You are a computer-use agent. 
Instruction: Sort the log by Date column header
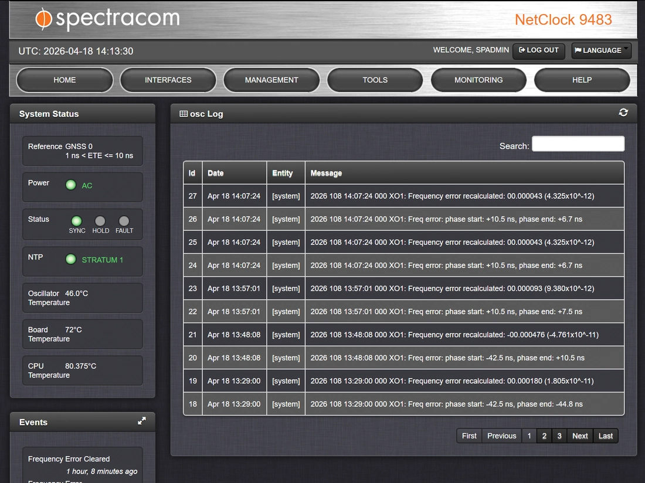(x=216, y=173)
